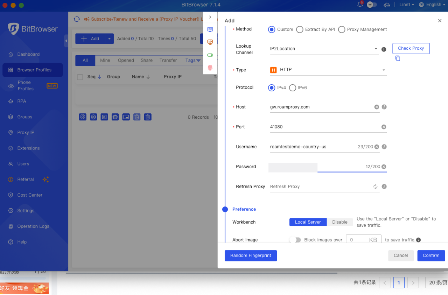This screenshot has width=448, height=295.
Task: Open Browser Profiles in the sidebar
Action: pos(33,70)
